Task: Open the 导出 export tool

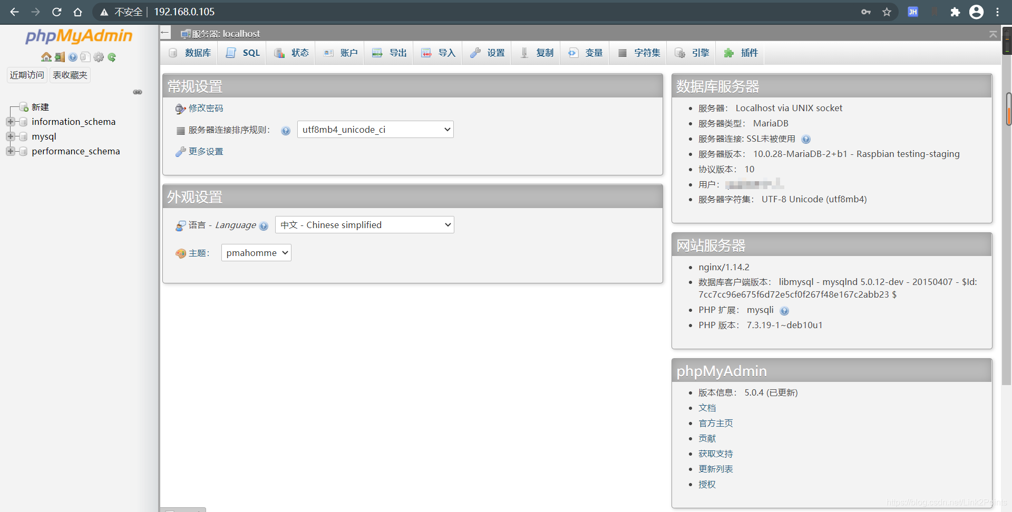Action: (x=389, y=53)
